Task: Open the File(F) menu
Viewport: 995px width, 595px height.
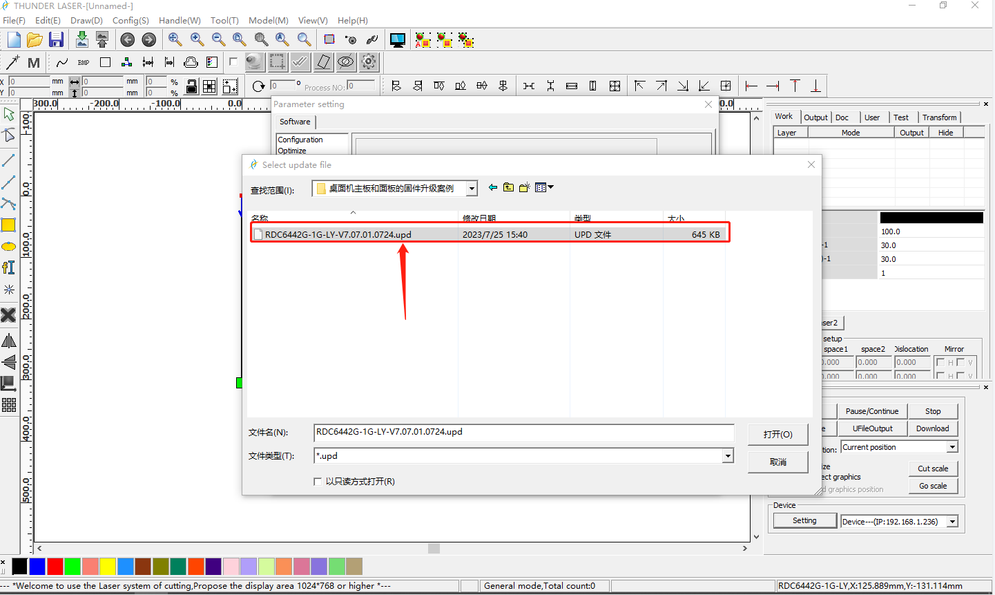Action: (x=14, y=21)
